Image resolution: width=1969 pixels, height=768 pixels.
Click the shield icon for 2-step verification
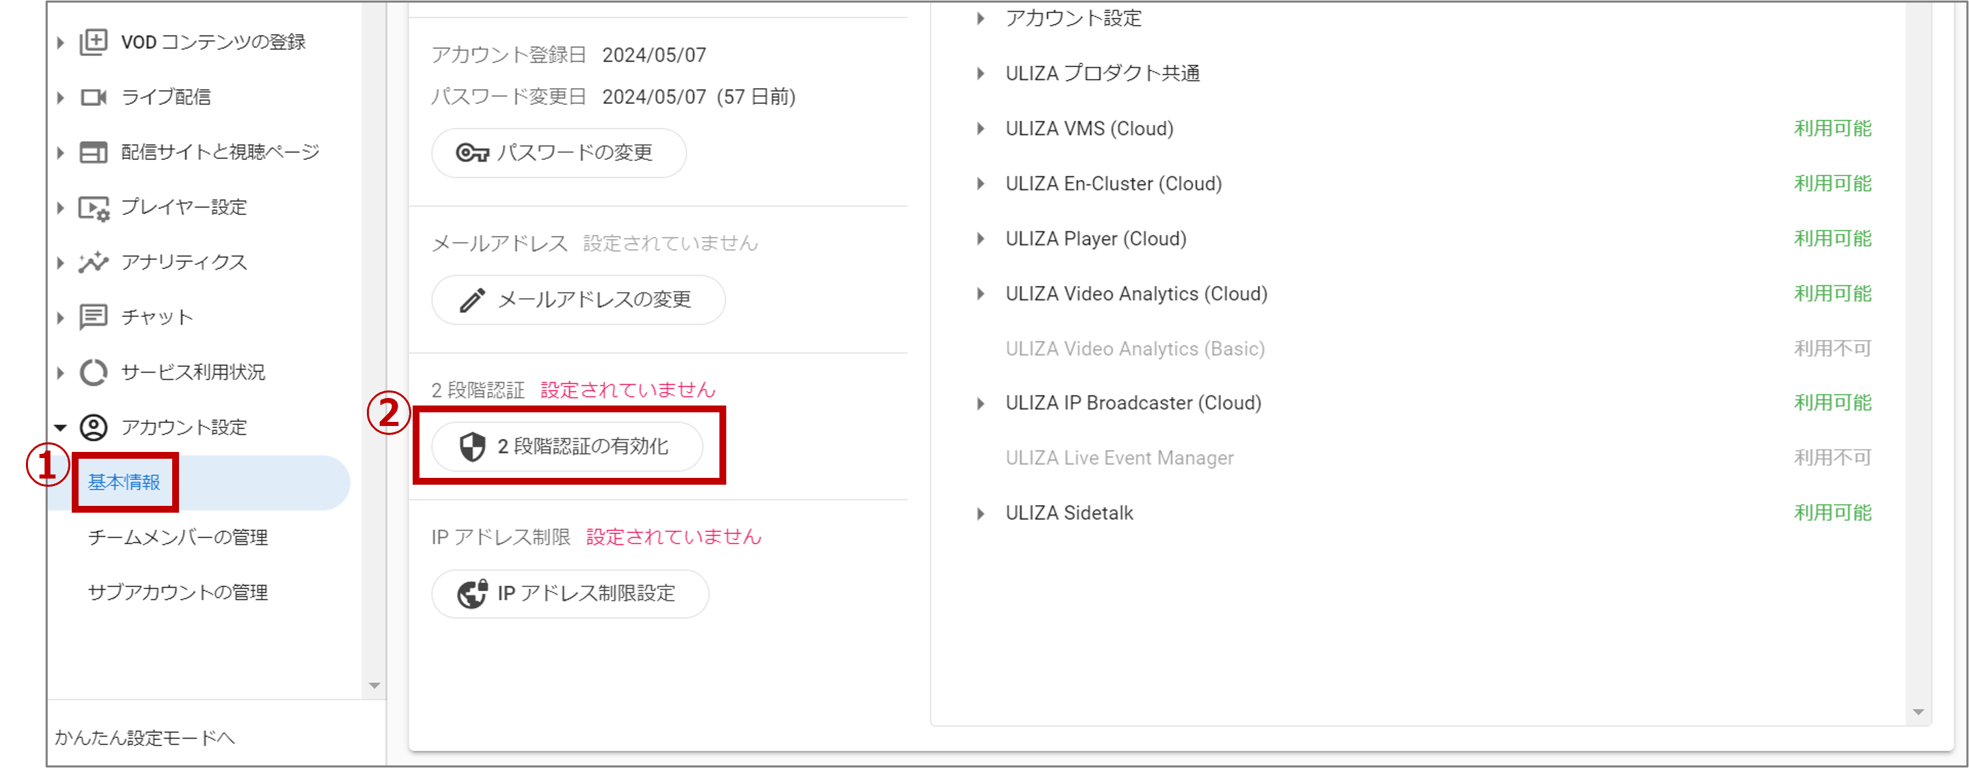(472, 446)
